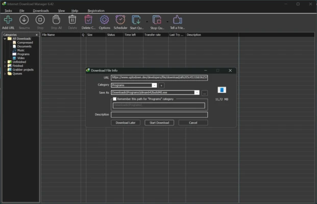Screen dimensions: 317x204
Task: Close the Categories panel
Action: [37, 35]
